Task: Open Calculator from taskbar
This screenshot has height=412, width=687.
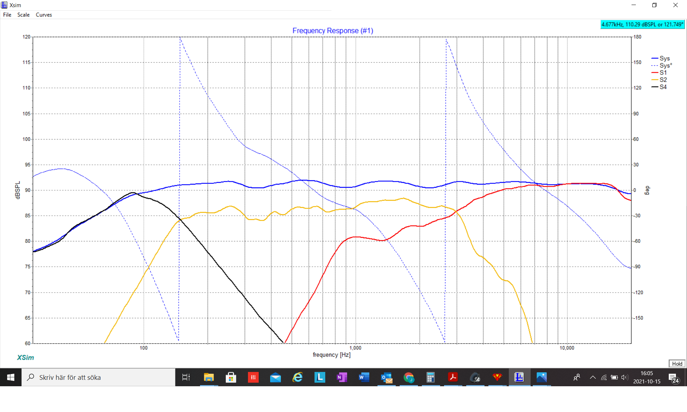Action: point(430,377)
